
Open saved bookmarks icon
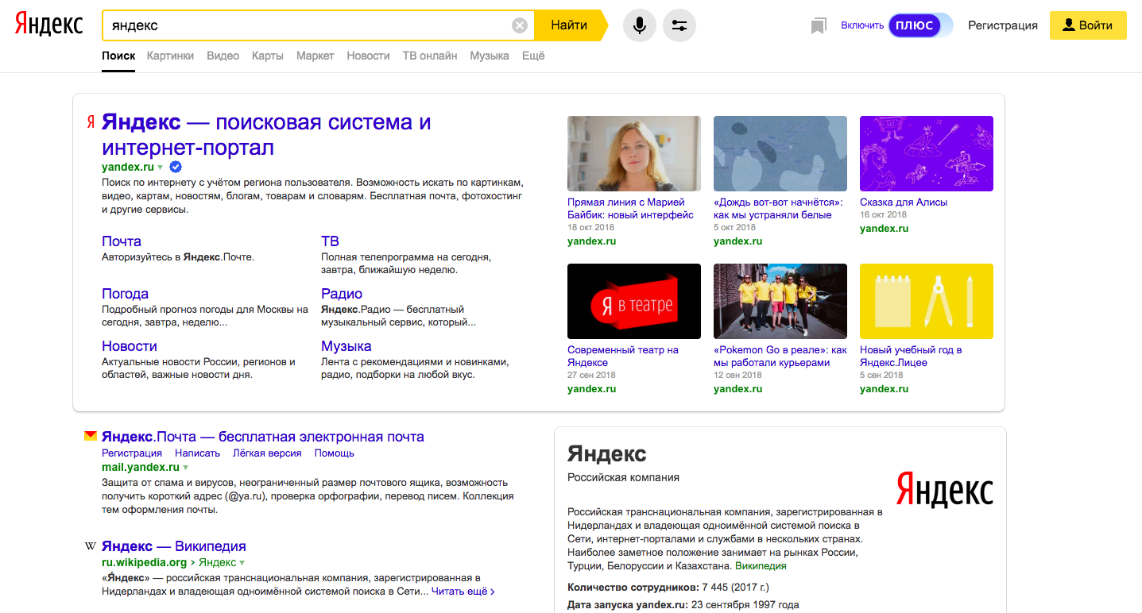click(x=819, y=26)
